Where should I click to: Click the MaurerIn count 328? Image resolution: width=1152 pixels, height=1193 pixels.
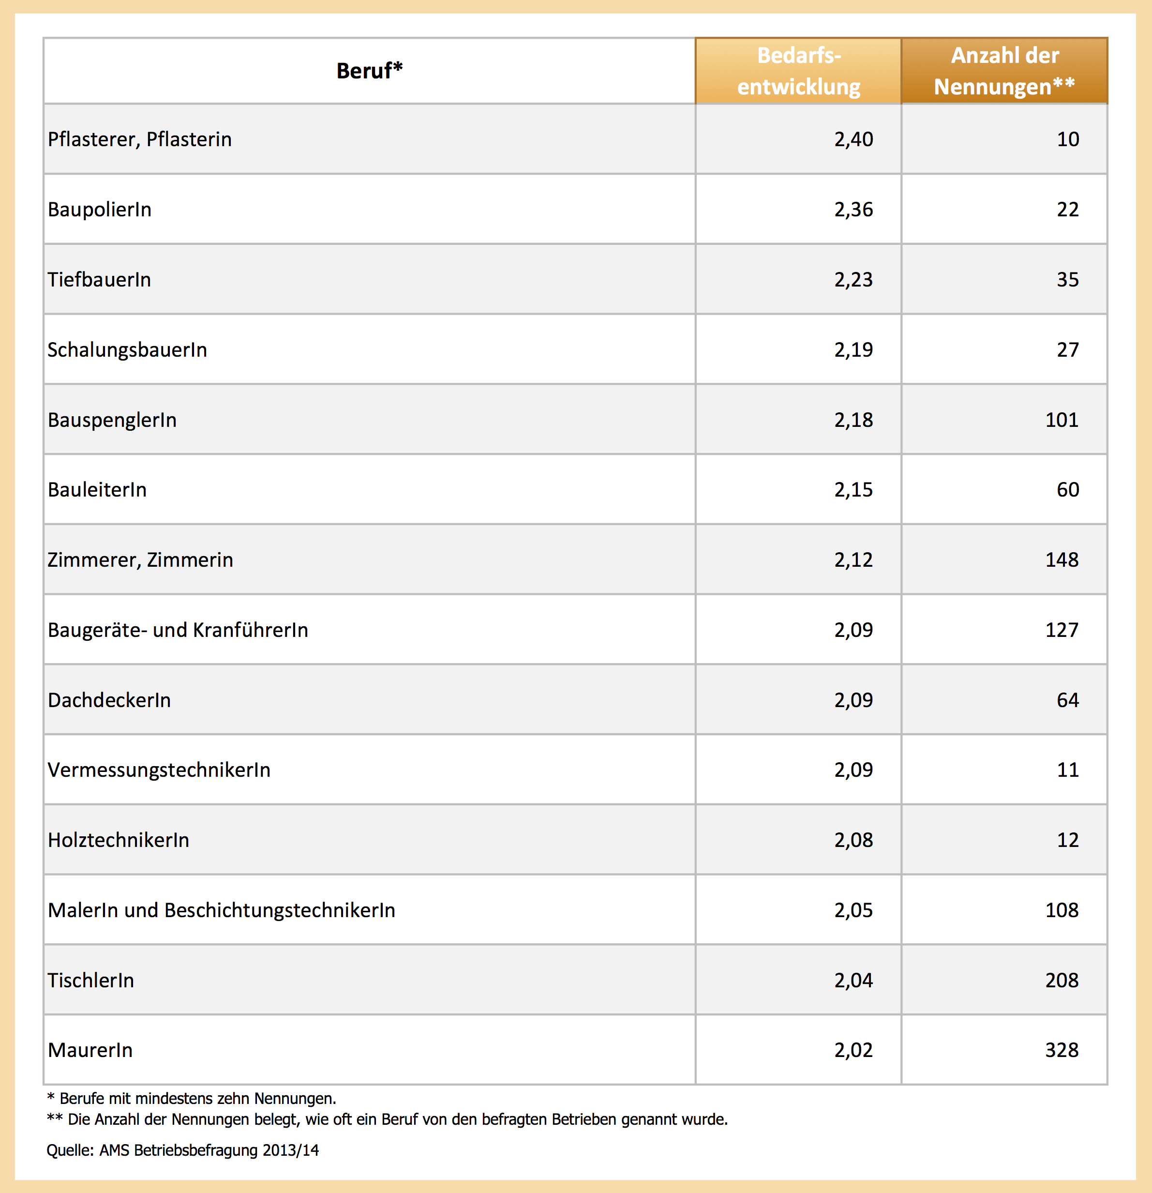click(x=1062, y=1050)
